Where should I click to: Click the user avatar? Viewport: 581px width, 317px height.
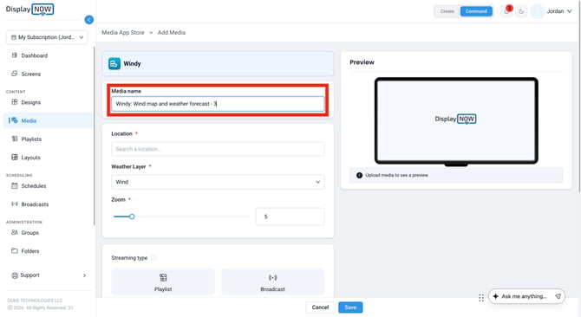pyautogui.click(x=538, y=11)
